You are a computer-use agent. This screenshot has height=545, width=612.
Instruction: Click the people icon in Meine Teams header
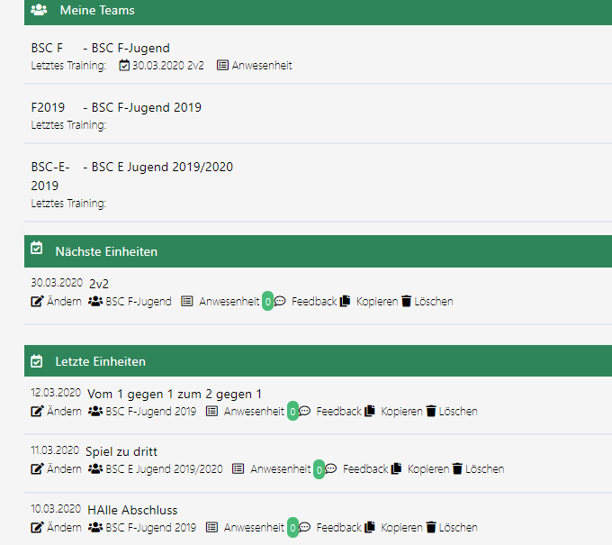coord(39,11)
